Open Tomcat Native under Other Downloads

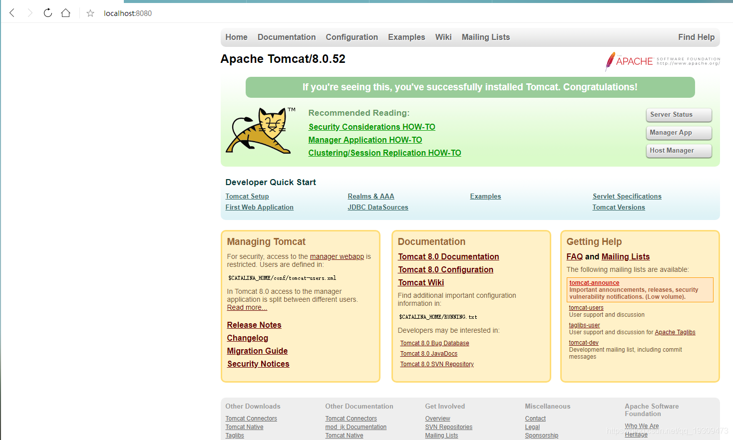244,427
